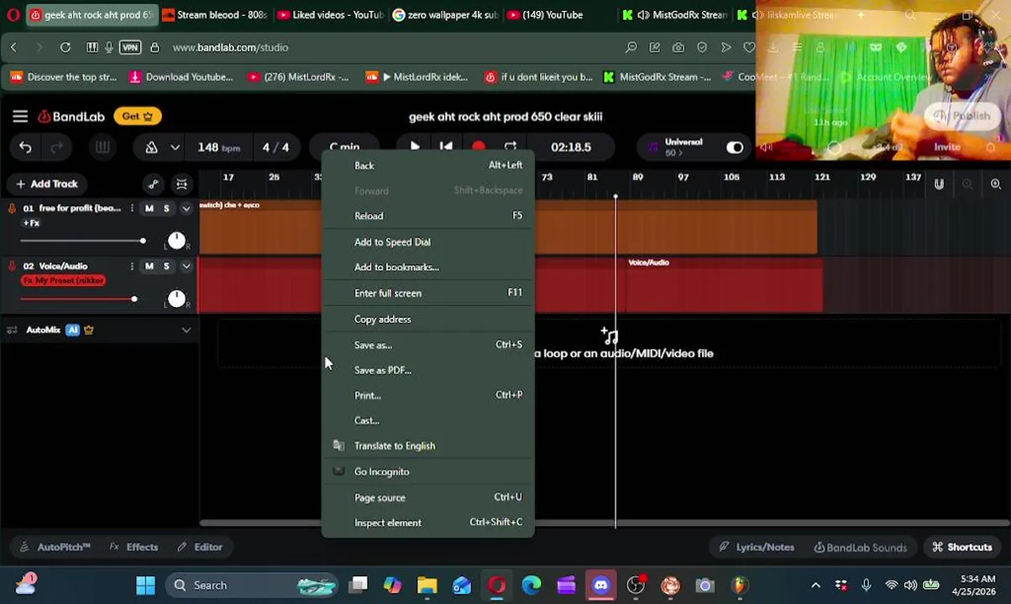Open File Explorer from taskbar
Viewport: 1011px width, 604px height.
tap(427, 586)
